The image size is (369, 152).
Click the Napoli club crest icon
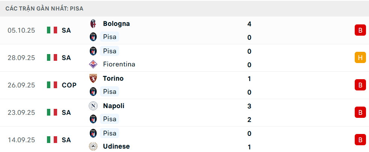coord(93,106)
